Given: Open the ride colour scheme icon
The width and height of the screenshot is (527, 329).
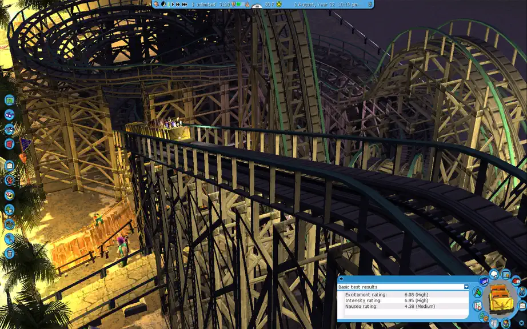Looking at the screenshot, I should click(x=494, y=324).
